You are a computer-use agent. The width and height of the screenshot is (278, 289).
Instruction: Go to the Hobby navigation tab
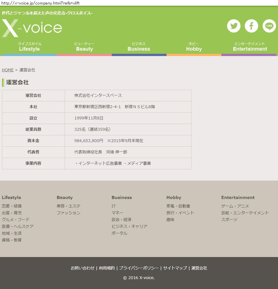coord(194,47)
